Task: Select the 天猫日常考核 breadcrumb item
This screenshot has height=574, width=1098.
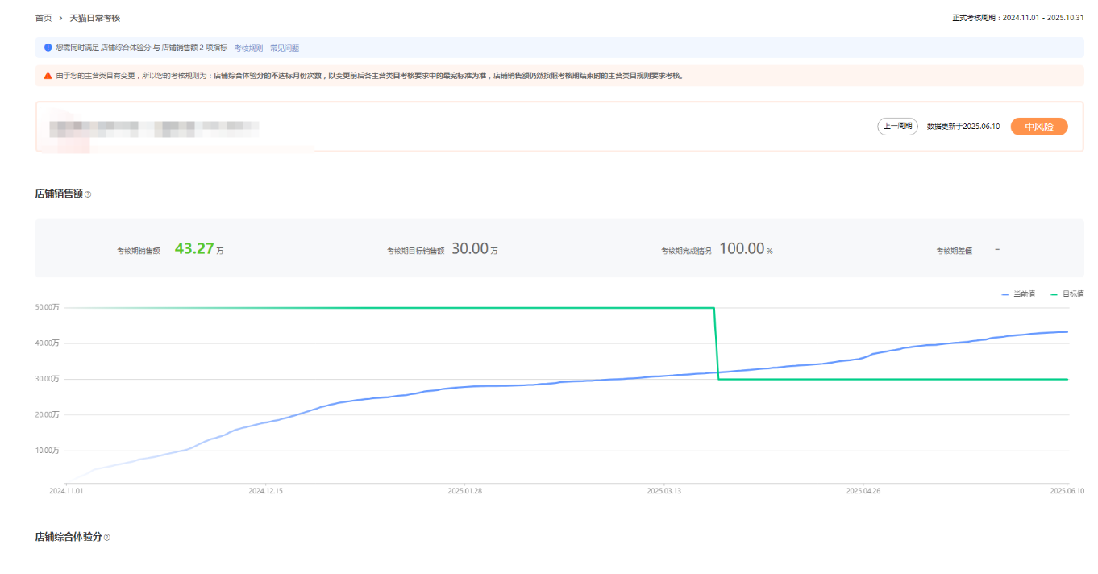Action: coord(94,18)
